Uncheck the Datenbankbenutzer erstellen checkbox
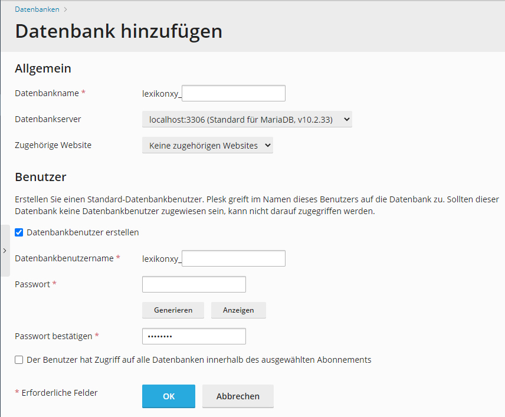 19,232
